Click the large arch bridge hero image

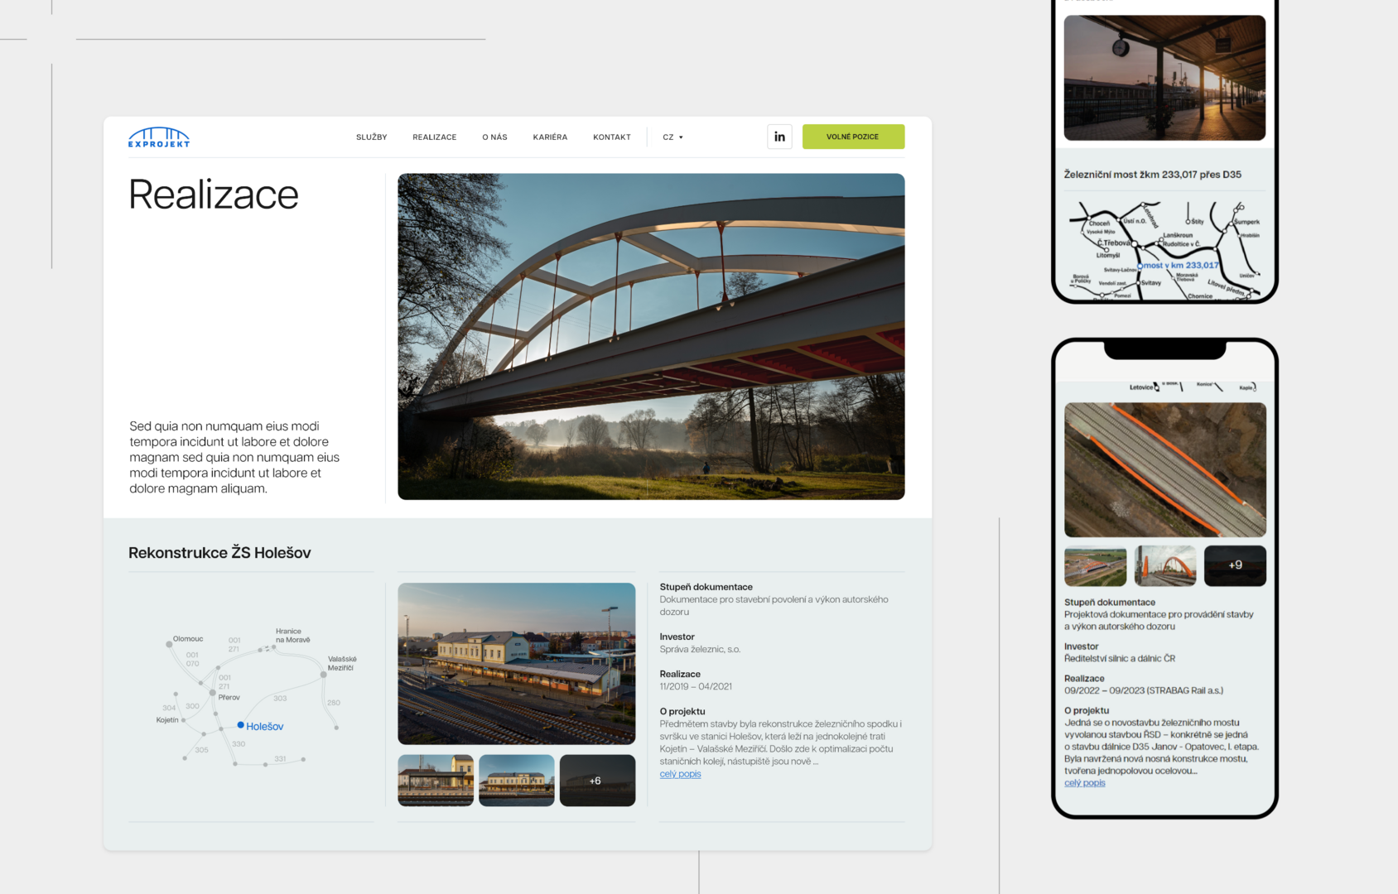pos(651,336)
